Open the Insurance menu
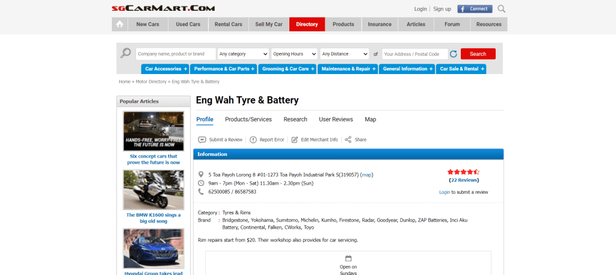The width and height of the screenshot is (616, 275). coord(380,24)
